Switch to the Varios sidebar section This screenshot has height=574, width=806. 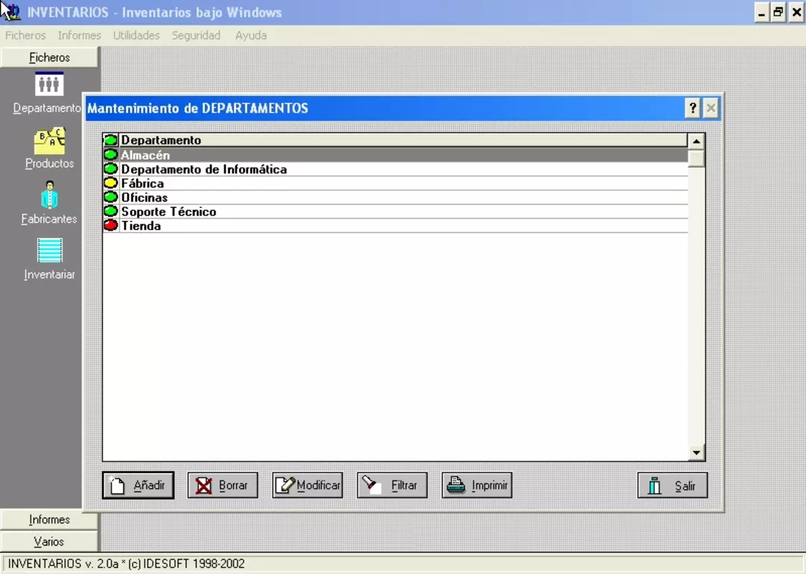point(49,542)
